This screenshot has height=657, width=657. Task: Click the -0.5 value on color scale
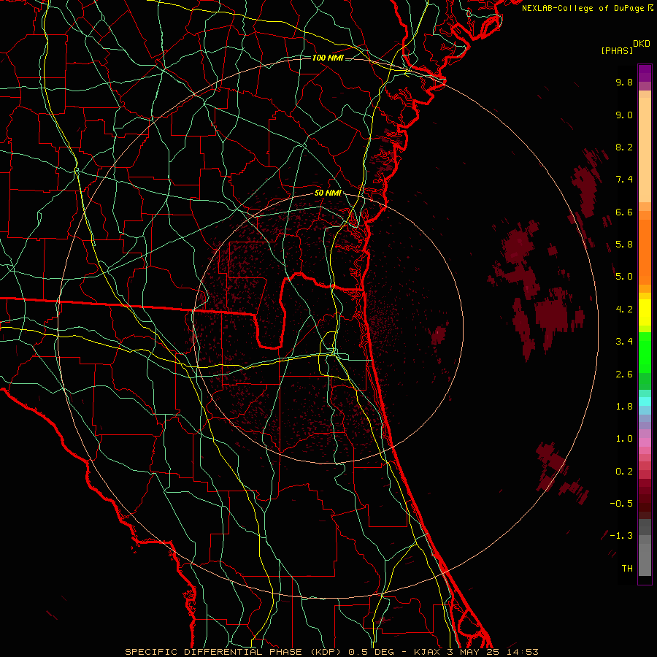coord(621,504)
